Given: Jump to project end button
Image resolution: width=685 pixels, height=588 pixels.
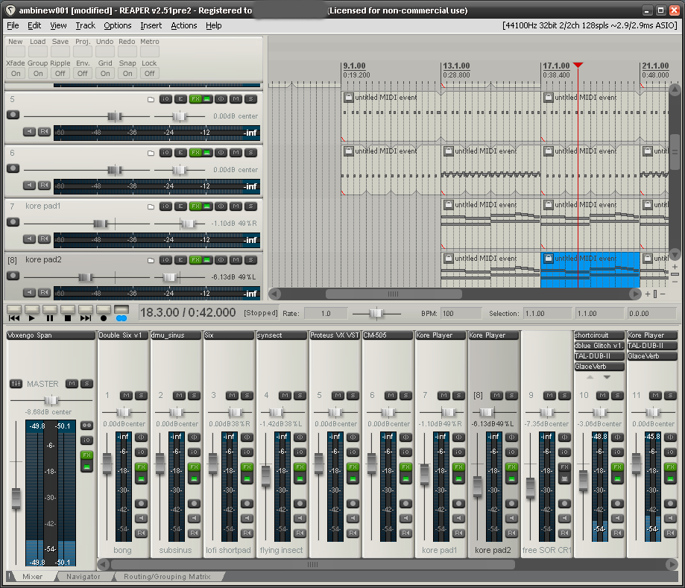Looking at the screenshot, I should [86, 313].
